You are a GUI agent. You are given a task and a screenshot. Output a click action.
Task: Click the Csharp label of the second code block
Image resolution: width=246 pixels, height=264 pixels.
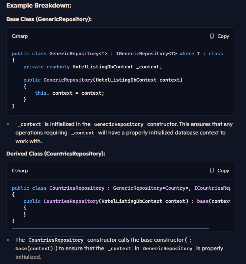[20, 171]
